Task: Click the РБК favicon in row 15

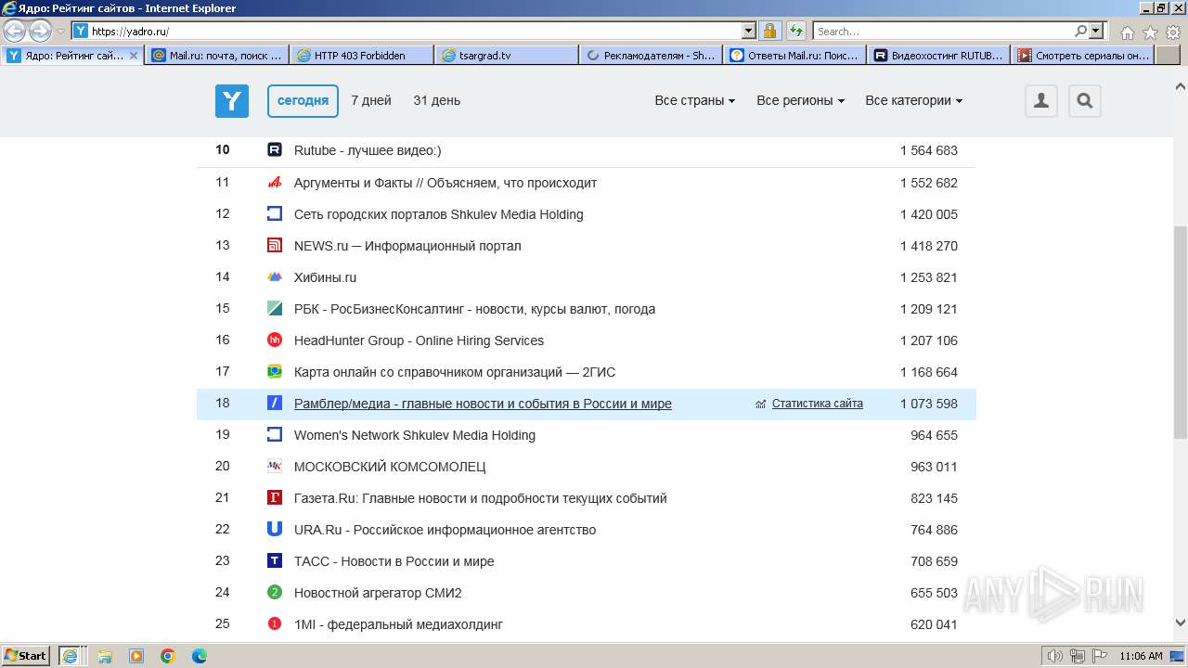Action: (275, 309)
